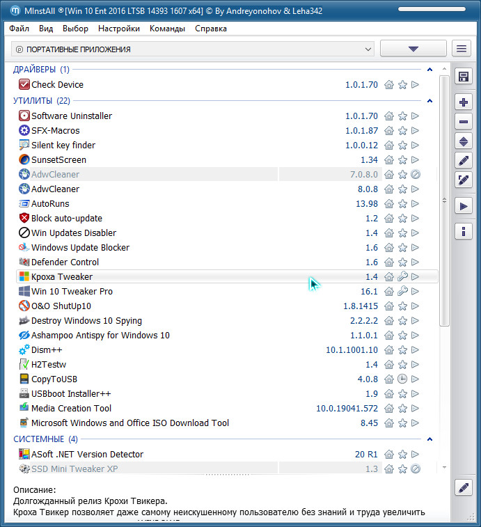
Task: Click the upper pencil edit button in sidebar
Action: [x=464, y=161]
